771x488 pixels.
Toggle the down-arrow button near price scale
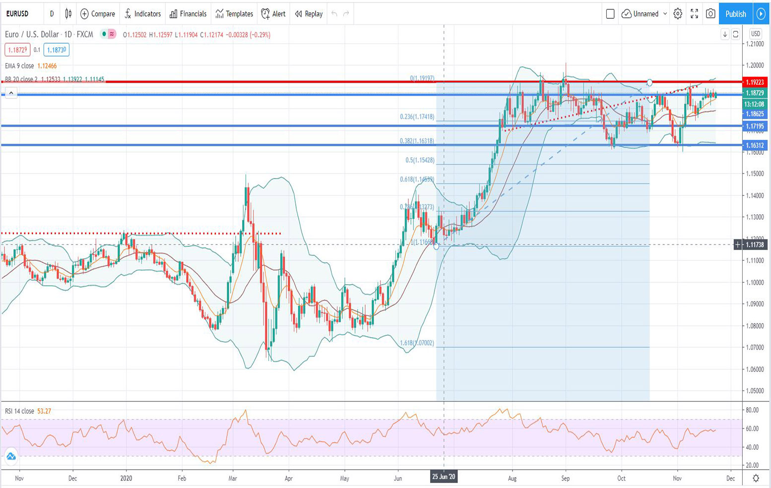point(725,34)
